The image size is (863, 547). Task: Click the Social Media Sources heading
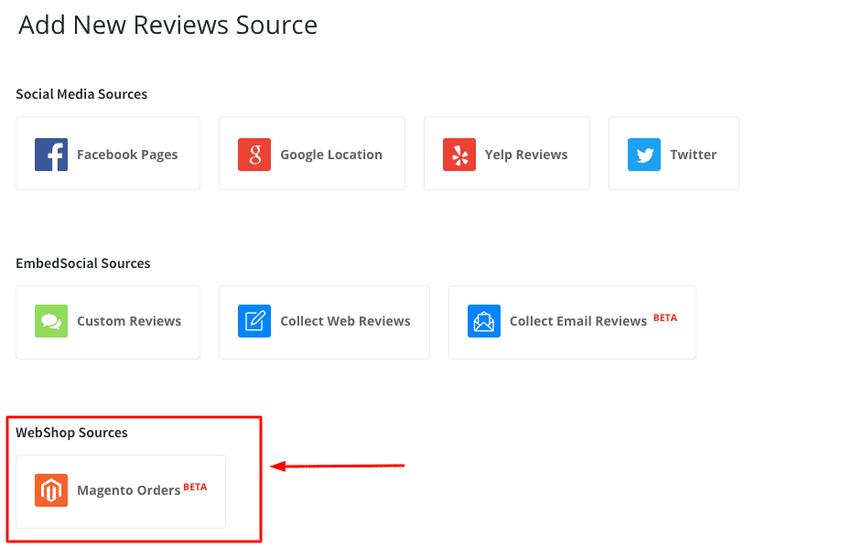coord(81,94)
